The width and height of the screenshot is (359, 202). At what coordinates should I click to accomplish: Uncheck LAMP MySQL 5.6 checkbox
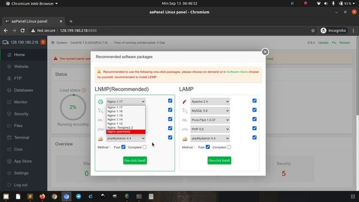coord(254,110)
